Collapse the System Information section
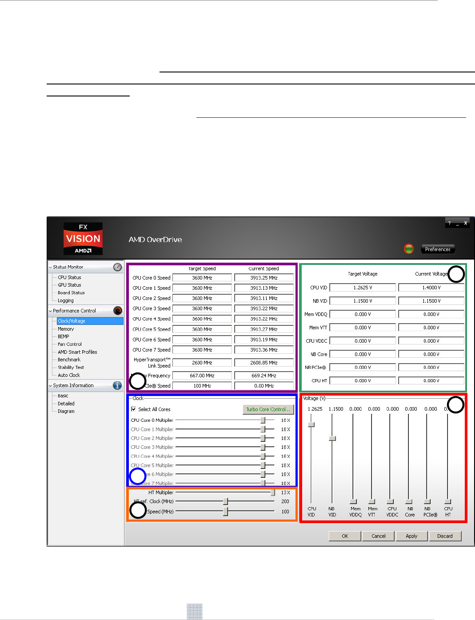Screen dimensions: 475x620 coord(50,385)
